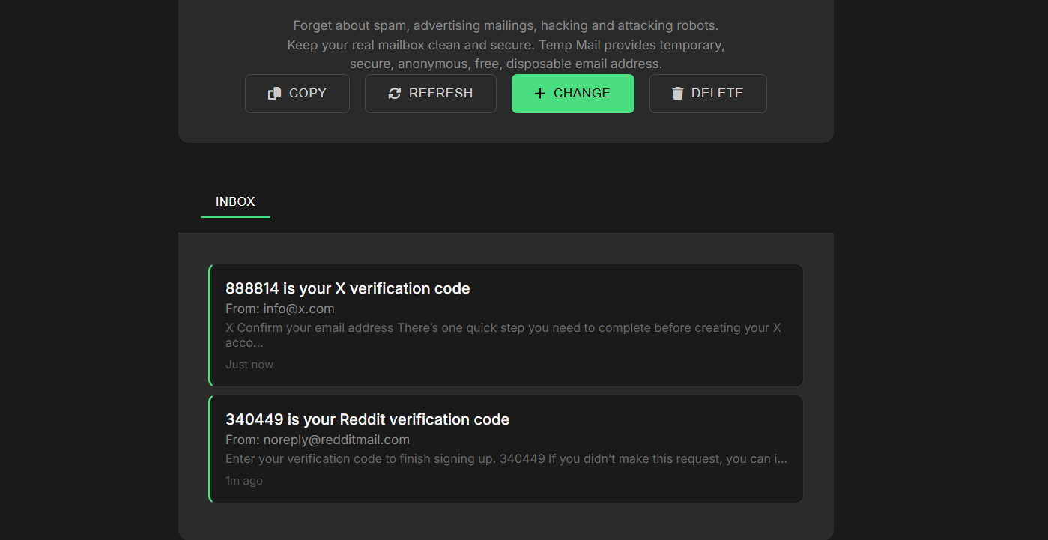Viewport: 1048px width, 540px height.
Task: Click the refresh arrows icon
Action: (x=395, y=94)
